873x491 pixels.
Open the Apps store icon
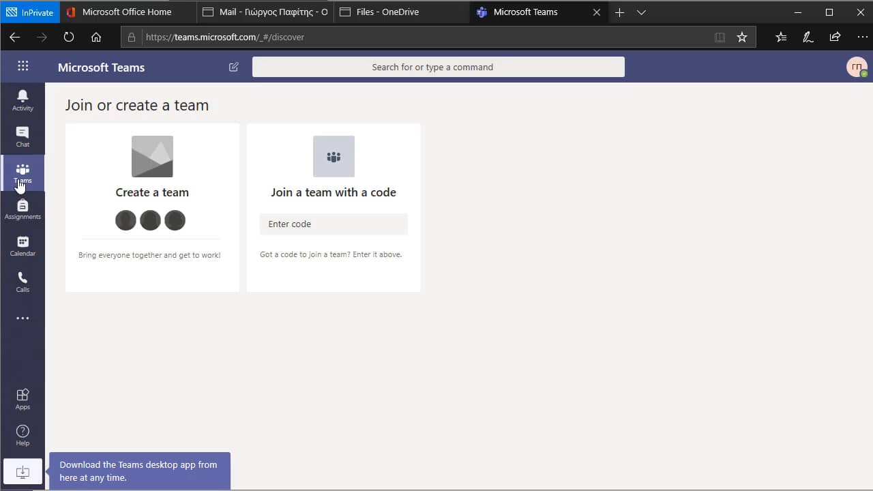pos(23,399)
